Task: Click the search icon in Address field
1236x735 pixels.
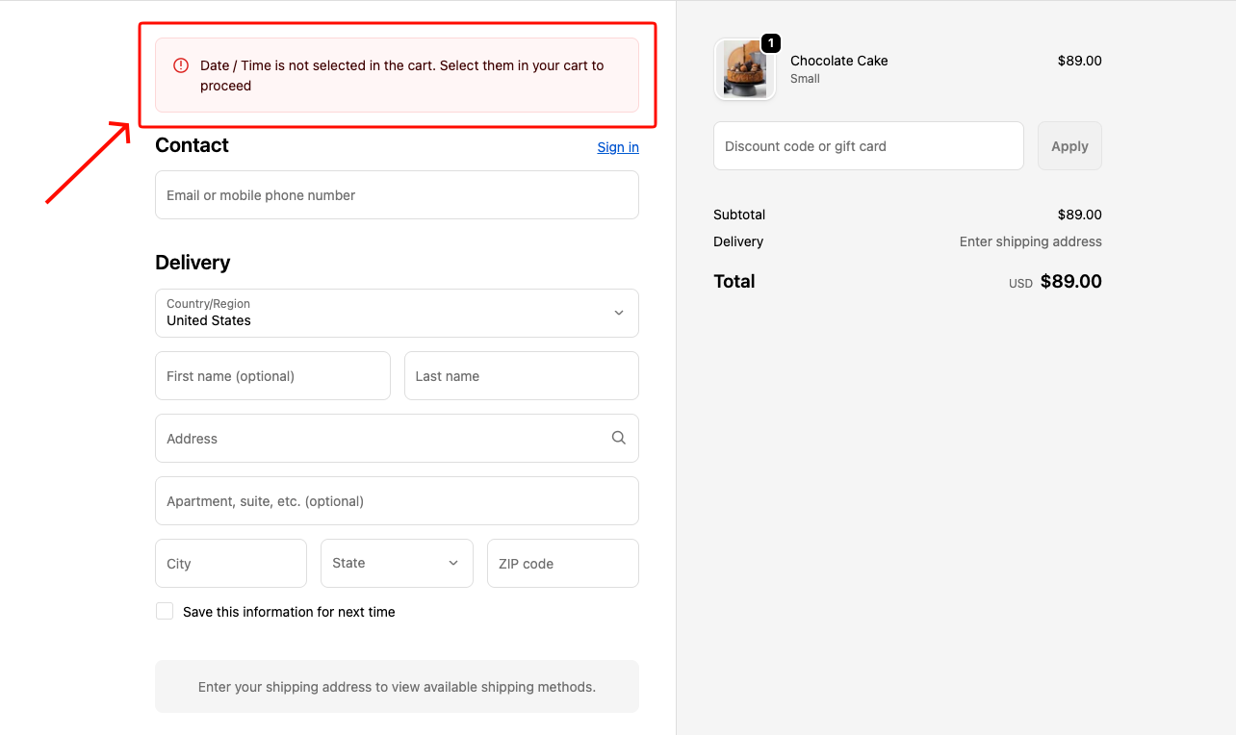Action: pos(619,438)
